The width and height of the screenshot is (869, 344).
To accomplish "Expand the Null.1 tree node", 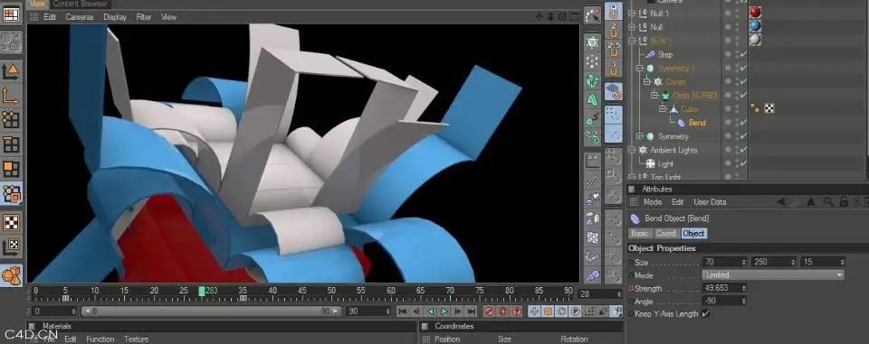I will pyautogui.click(x=632, y=14).
